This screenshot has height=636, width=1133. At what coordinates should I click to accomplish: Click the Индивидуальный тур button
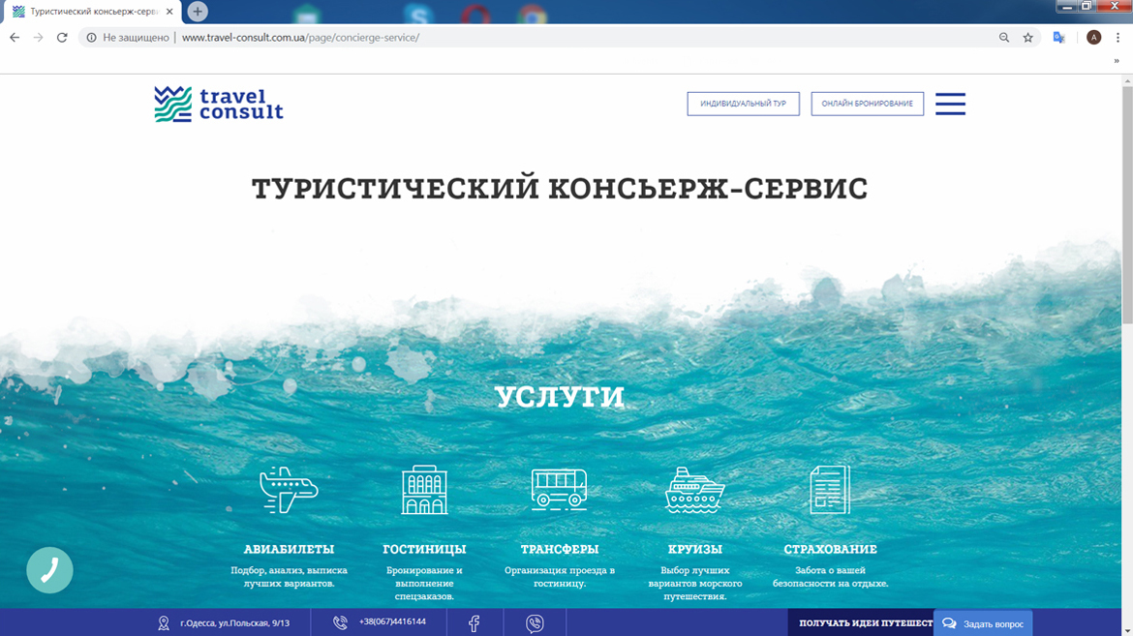743,104
